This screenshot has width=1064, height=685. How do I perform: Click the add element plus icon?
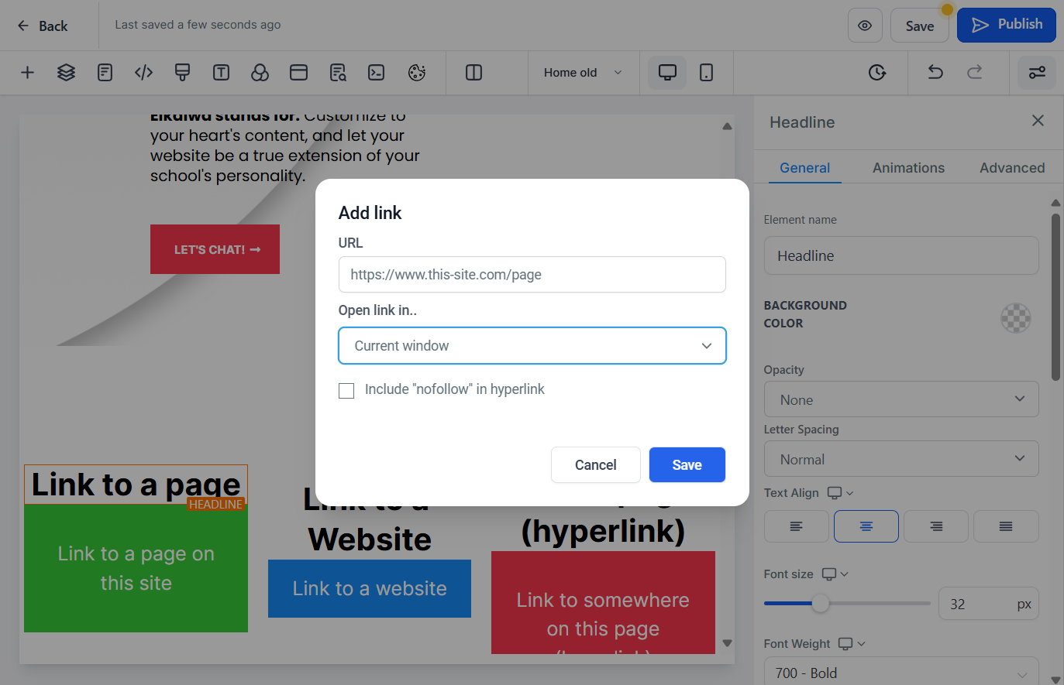coord(27,73)
